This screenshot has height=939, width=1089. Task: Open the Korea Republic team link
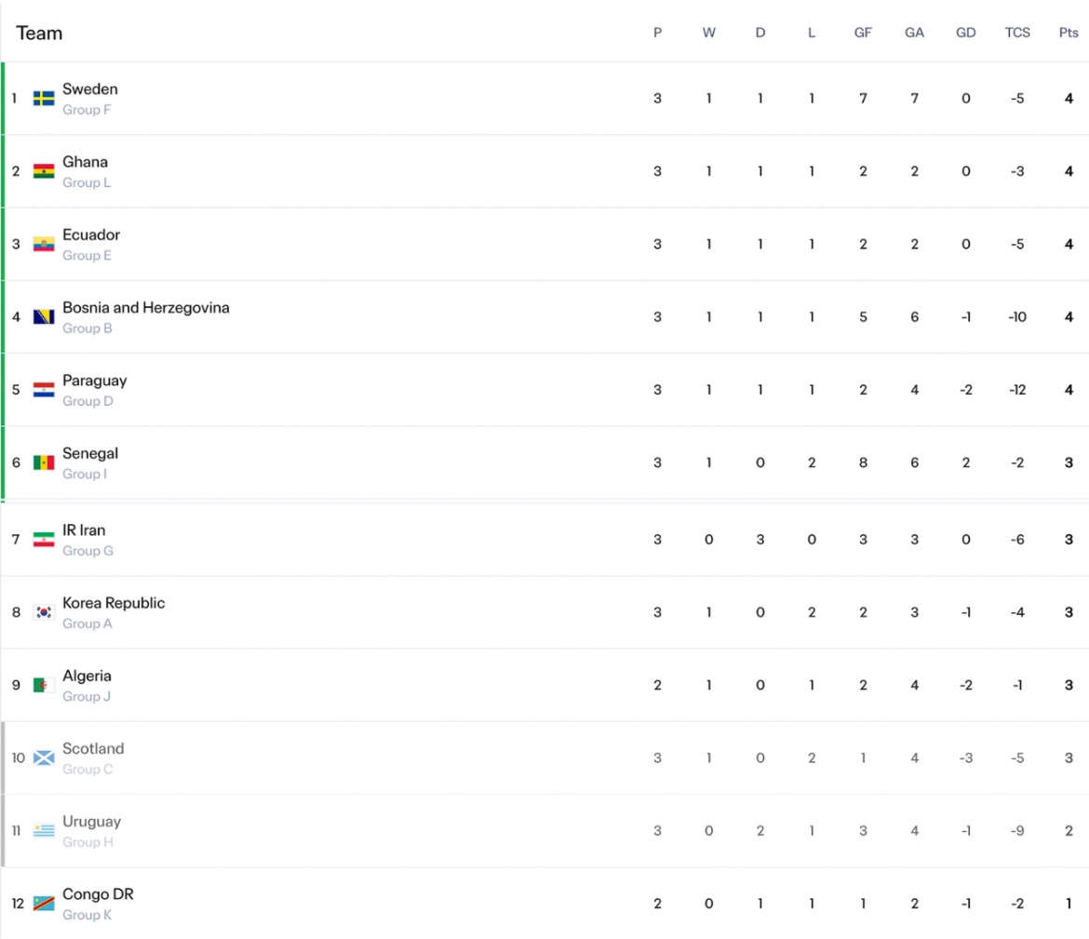point(114,603)
